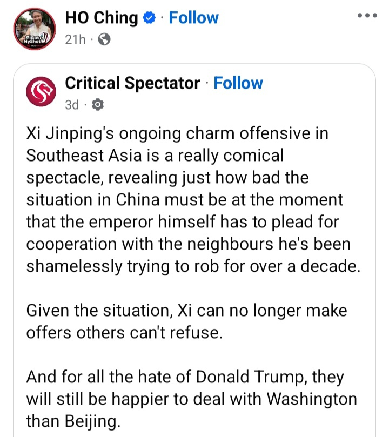Screen dimensions: 389x437
Task: Click the globe public-audience icon
Action: (105, 39)
